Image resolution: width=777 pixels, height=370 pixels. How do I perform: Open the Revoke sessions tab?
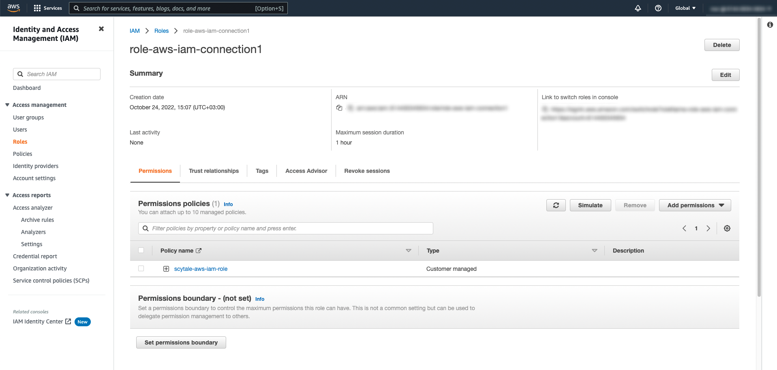[x=367, y=171]
